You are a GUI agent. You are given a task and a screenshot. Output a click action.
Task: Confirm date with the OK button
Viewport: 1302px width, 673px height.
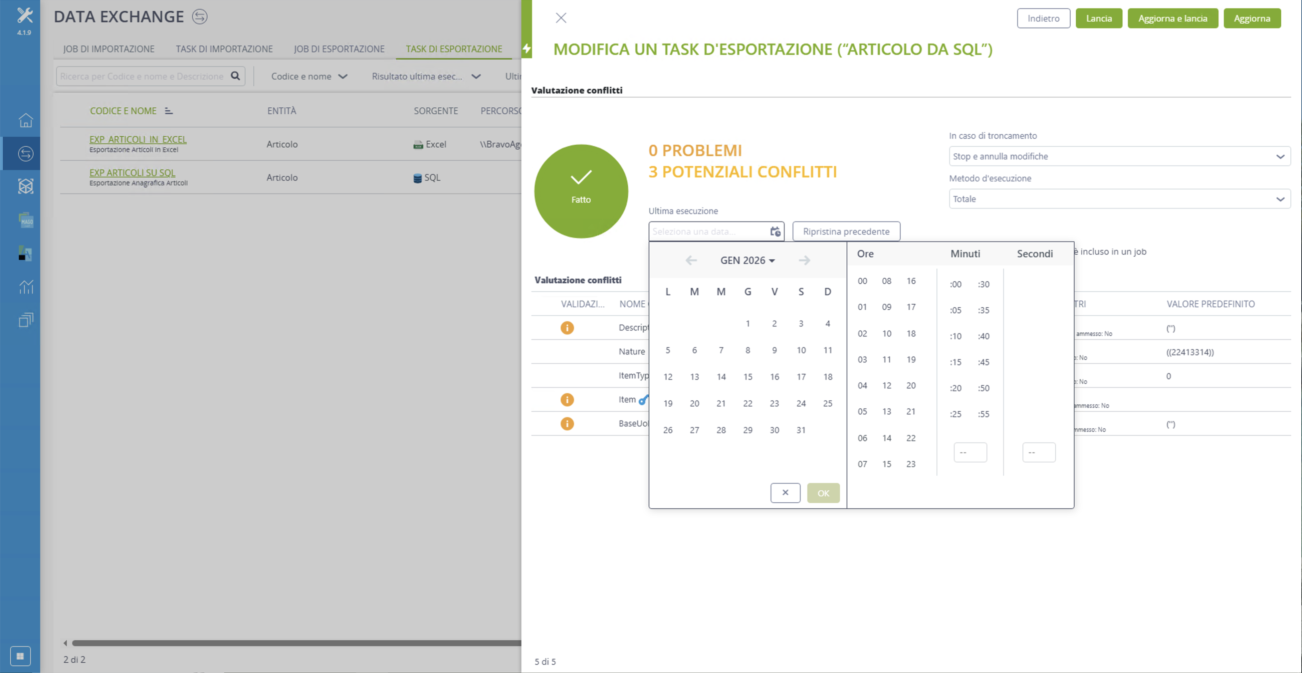[x=823, y=493]
